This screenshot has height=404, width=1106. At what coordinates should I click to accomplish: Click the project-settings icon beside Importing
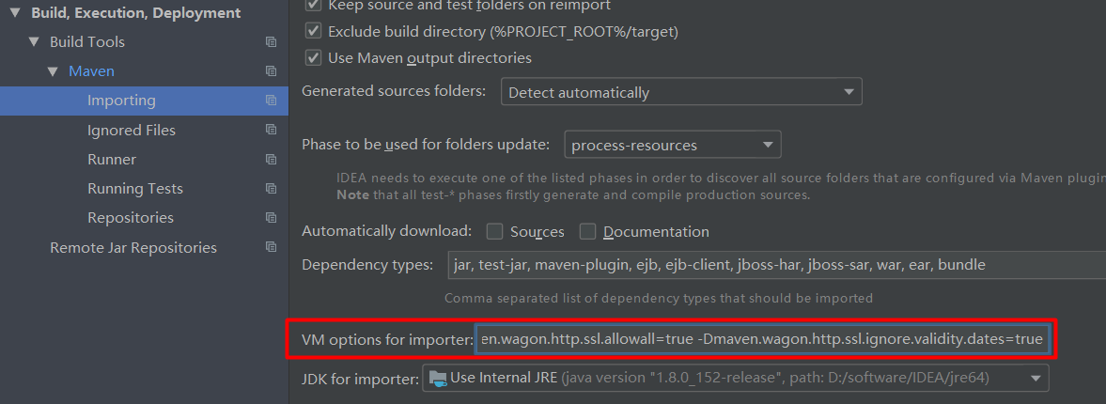pyautogui.click(x=272, y=101)
